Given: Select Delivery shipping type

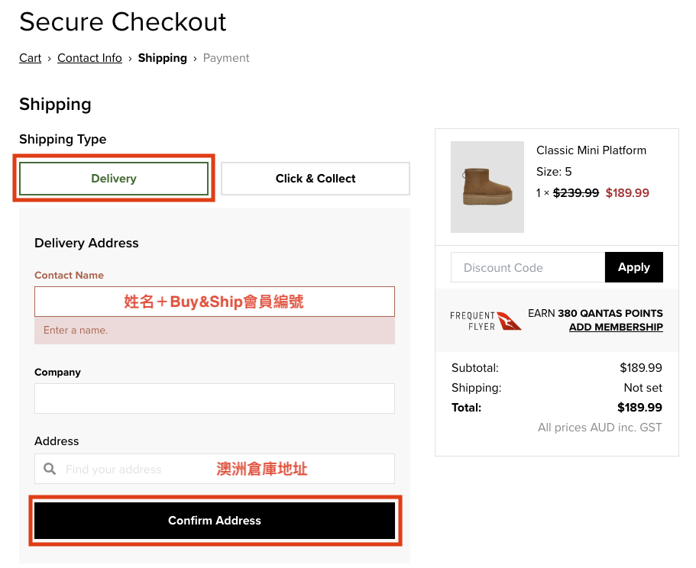Looking at the screenshot, I should pos(113,179).
